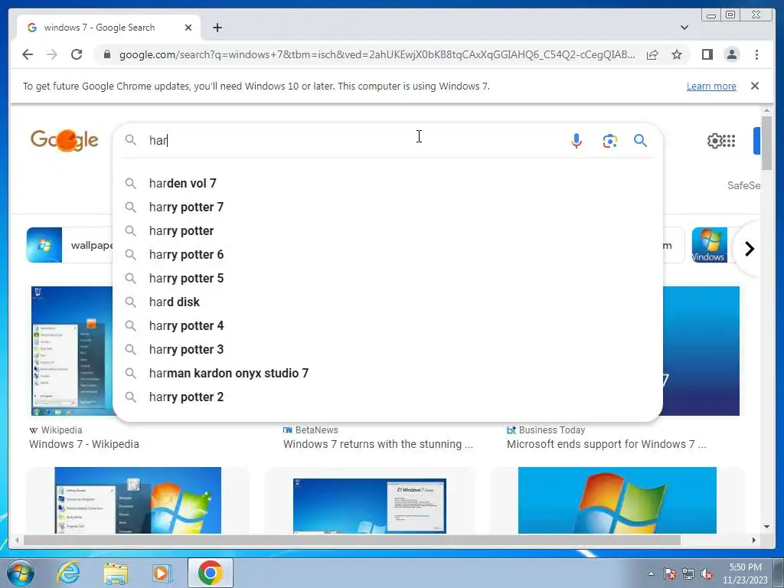Open Windows Explorer from taskbar
This screenshot has height=588, width=784.
point(116,573)
